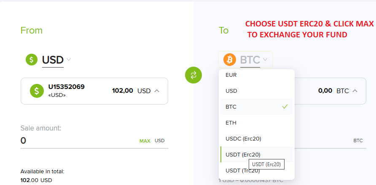Click the Sale amount input field
Image resolution: width=376 pixels, height=185 pixels.
[76, 141]
